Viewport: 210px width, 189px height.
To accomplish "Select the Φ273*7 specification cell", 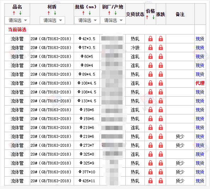I will (87, 145).
